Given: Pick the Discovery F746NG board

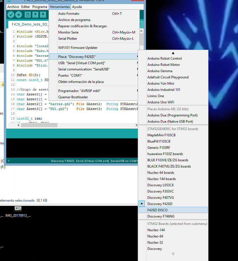Looking at the screenshot, I should 173,216.
